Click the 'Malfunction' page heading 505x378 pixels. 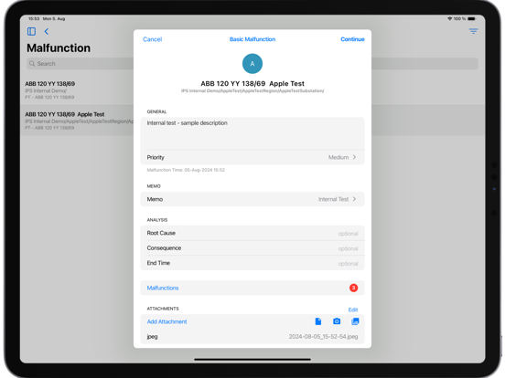pos(59,47)
